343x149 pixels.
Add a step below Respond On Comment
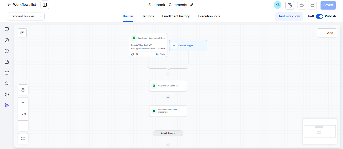pyautogui.click(x=168, y=97)
